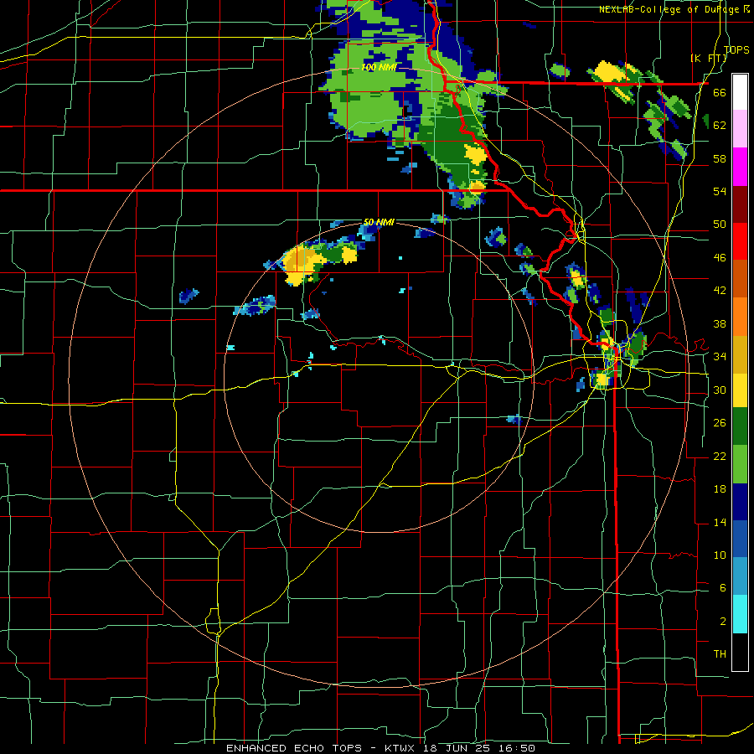Image resolution: width=754 pixels, height=754 pixels.
Task: Click the 66 legend value
Action: point(720,92)
